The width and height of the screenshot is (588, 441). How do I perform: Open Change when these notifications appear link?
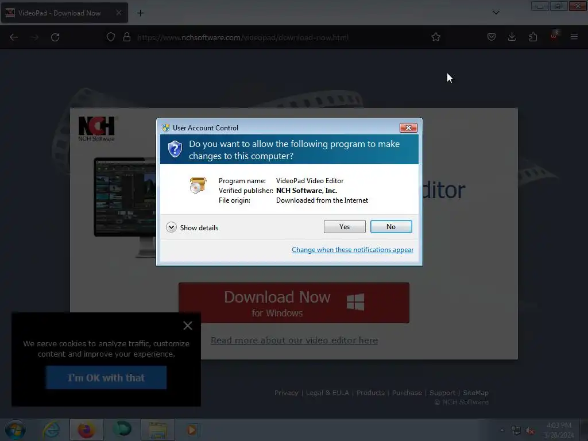click(x=352, y=250)
